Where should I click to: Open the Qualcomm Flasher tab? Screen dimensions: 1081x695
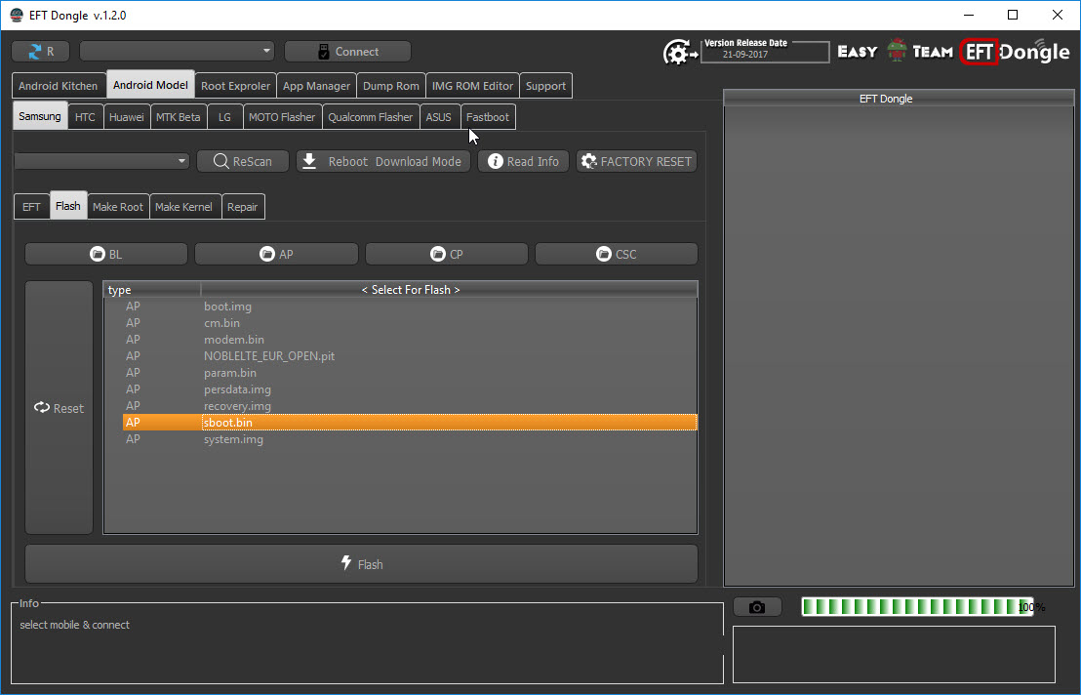point(370,116)
